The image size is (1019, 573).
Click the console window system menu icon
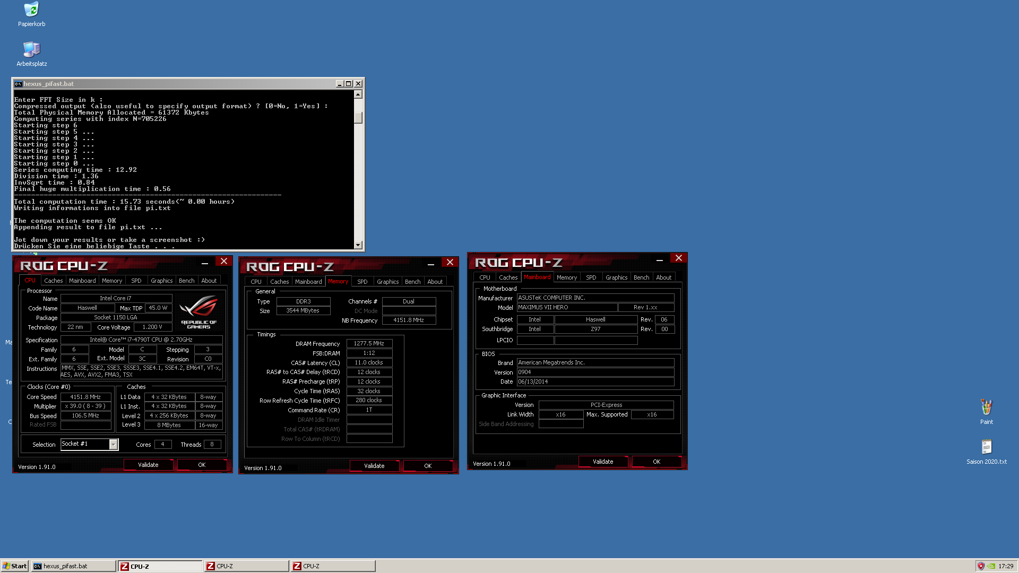point(18,84)
